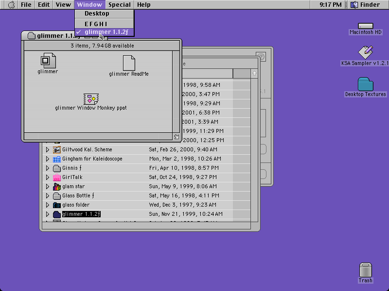
Task: Select the glimmer ReadMe document icon
Action: (129, 63)
